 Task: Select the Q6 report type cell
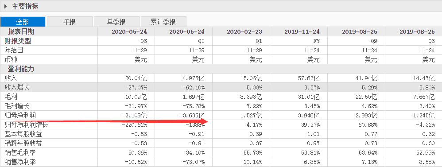(126, 41)
